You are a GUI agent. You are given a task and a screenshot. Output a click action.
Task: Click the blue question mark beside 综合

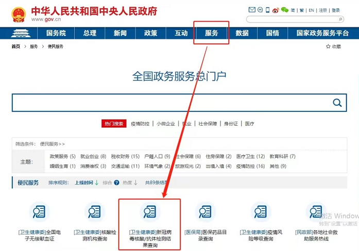(116, 182)
